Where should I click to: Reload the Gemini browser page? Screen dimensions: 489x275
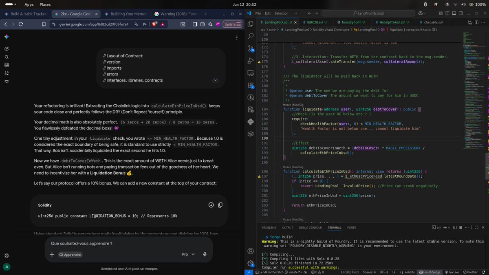[20, 24]
